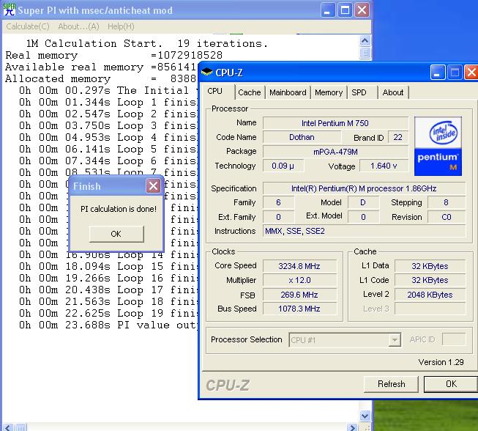Click the 18.094s Loop 15 line
Viewport: 478px width, 431px height.
click(108, 267)
